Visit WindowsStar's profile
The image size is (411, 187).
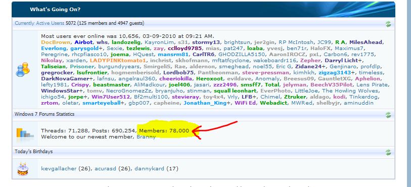[x=60, y=91]
